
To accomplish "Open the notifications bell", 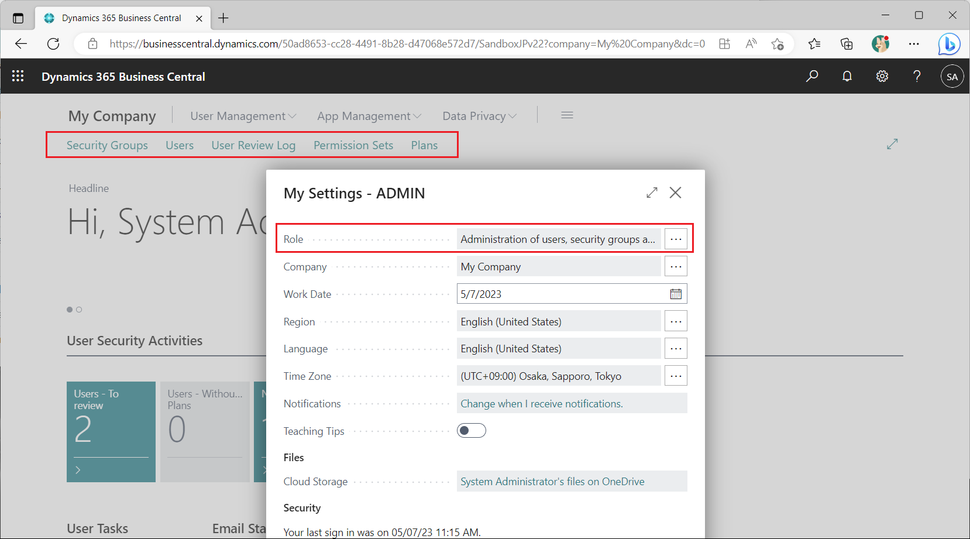I will click(x=847, y=76).
